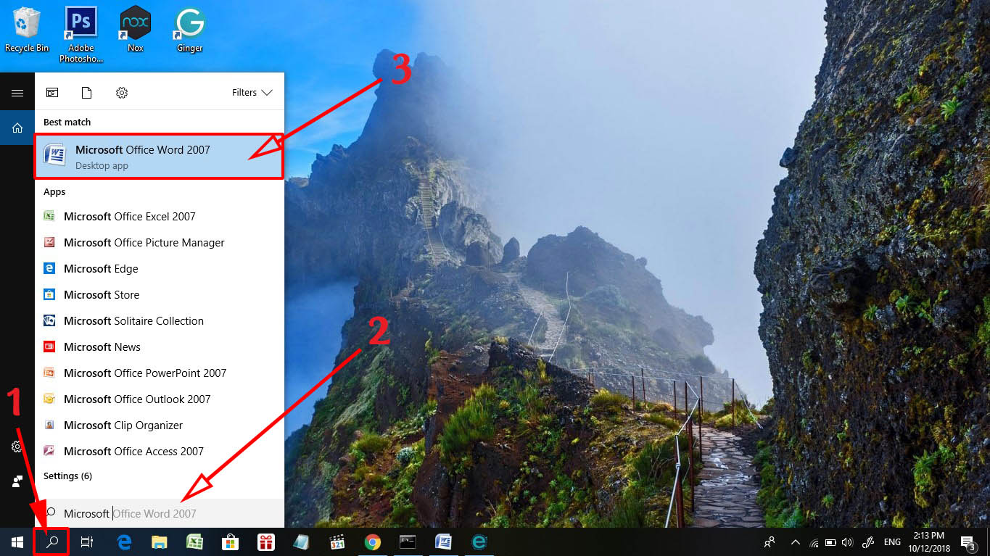Launch Microsoft Solitaire Collection result
990x556 pixels.
[159, 320]
